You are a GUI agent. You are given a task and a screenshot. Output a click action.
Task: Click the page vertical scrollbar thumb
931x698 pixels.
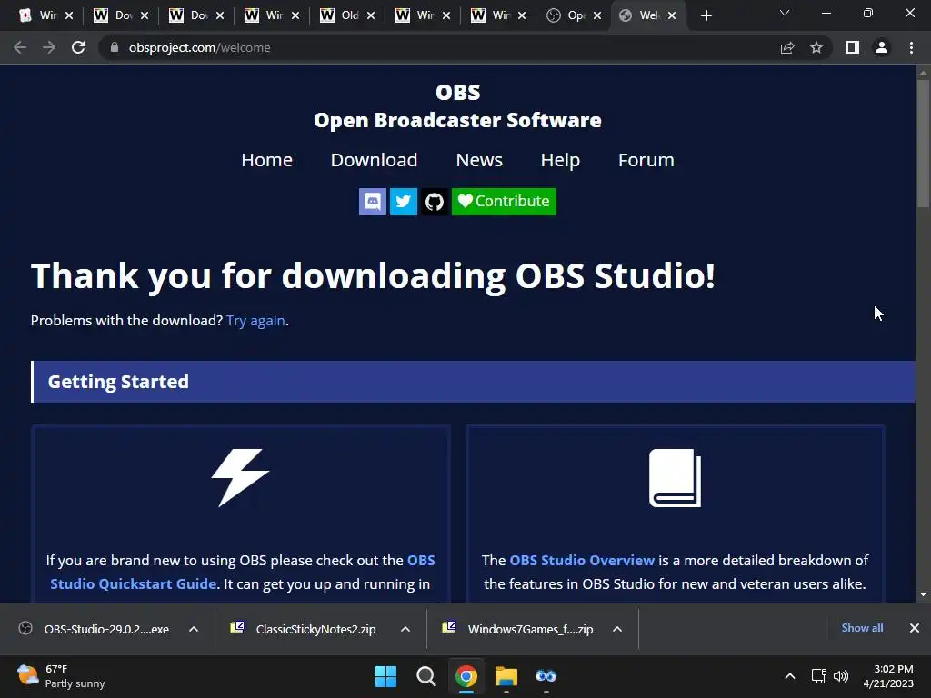click(x=923, y=143)
